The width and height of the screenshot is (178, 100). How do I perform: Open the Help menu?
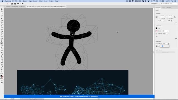click(x=57, y=1)
